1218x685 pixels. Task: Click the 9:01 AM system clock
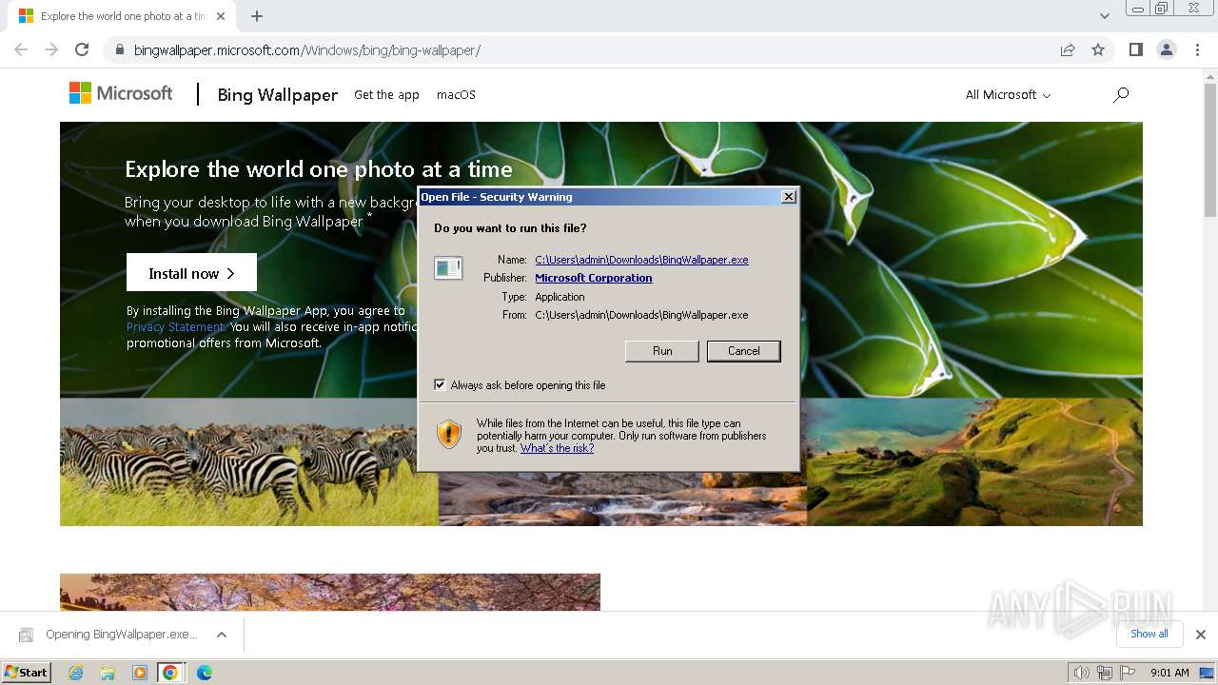coord(1169,673)
